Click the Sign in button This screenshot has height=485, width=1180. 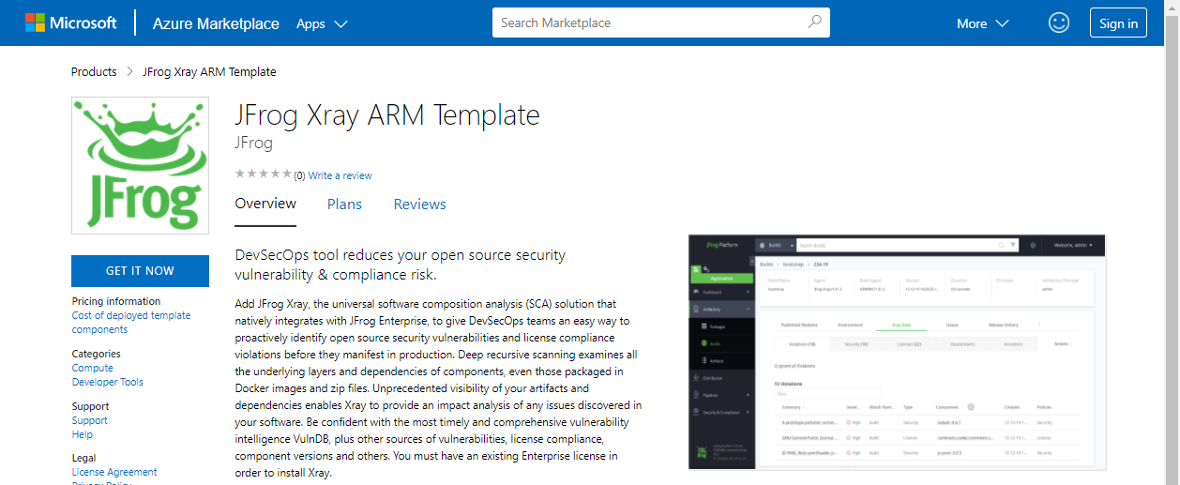pyautogui.click(x=1118, y=23)
